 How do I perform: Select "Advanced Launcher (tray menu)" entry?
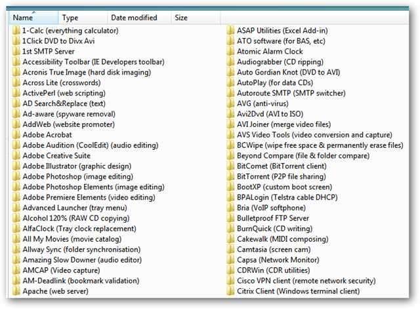(x=75, y=208)
